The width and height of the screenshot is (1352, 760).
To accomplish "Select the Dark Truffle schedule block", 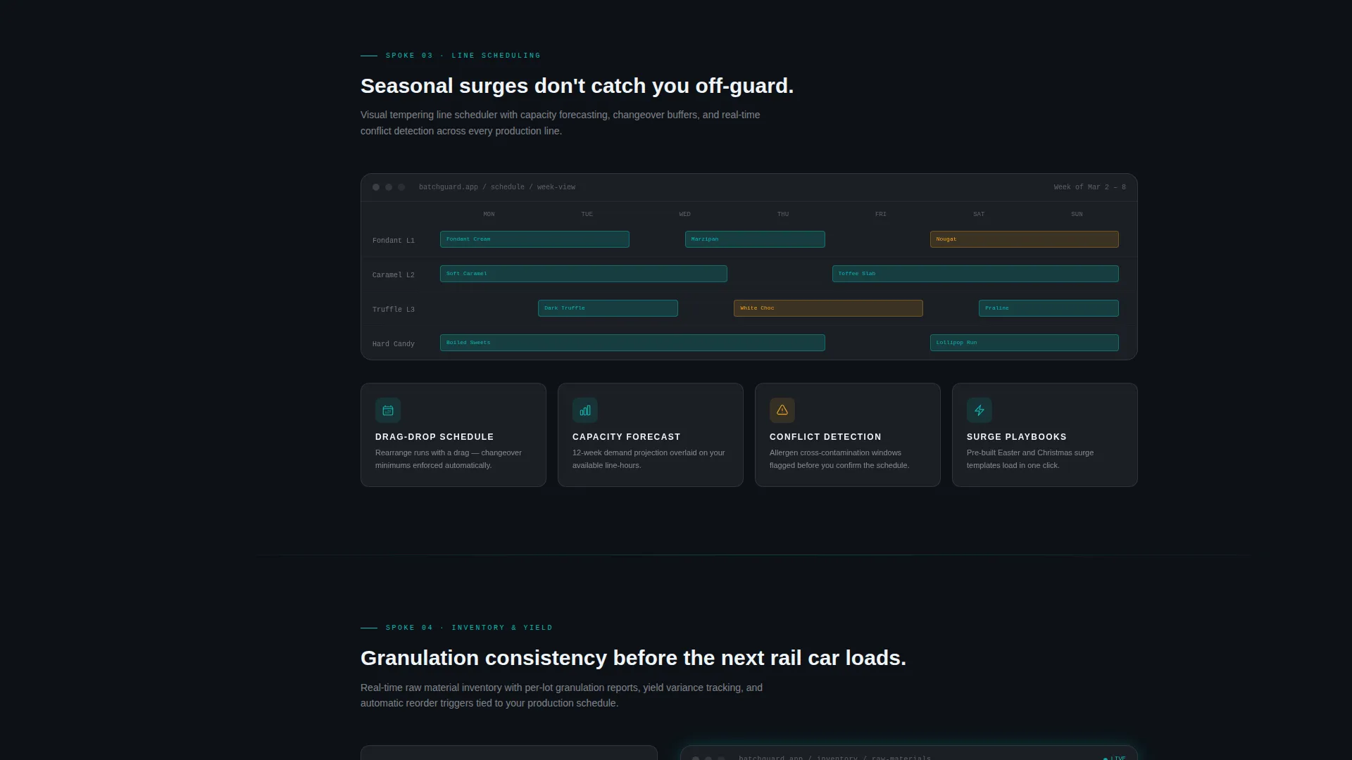I will (608, 308).
